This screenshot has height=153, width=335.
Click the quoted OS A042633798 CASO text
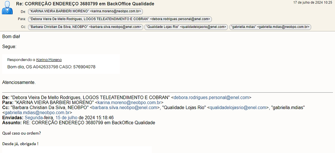(x=51, y=67)
